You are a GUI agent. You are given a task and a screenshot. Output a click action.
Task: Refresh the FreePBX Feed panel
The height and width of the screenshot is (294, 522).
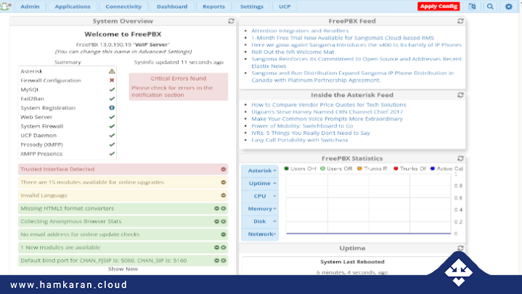coord(460,21)
